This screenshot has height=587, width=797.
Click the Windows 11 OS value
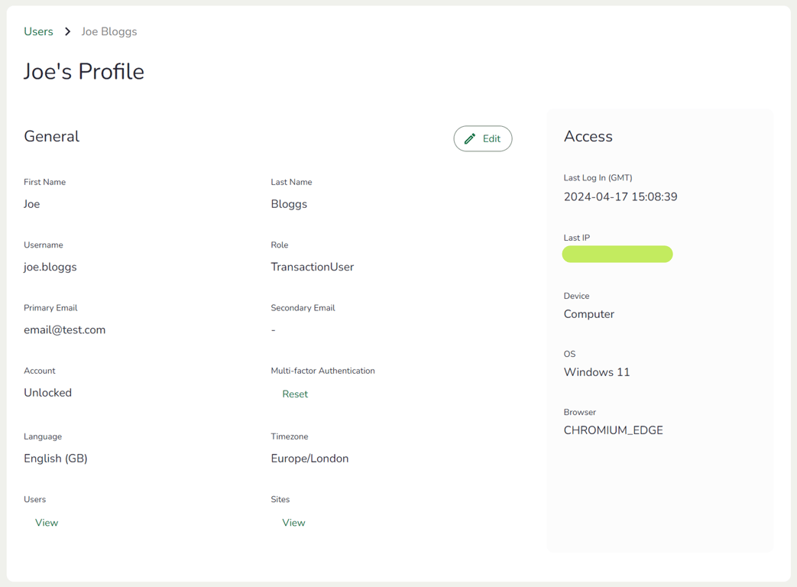click(x=597, y=372)
